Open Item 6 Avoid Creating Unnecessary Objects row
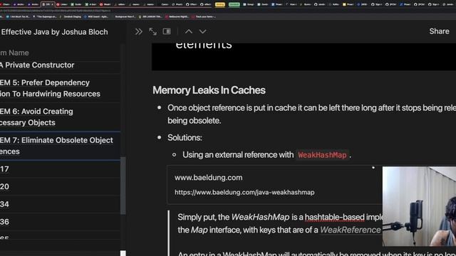456x256 pixels. [60, 117]
